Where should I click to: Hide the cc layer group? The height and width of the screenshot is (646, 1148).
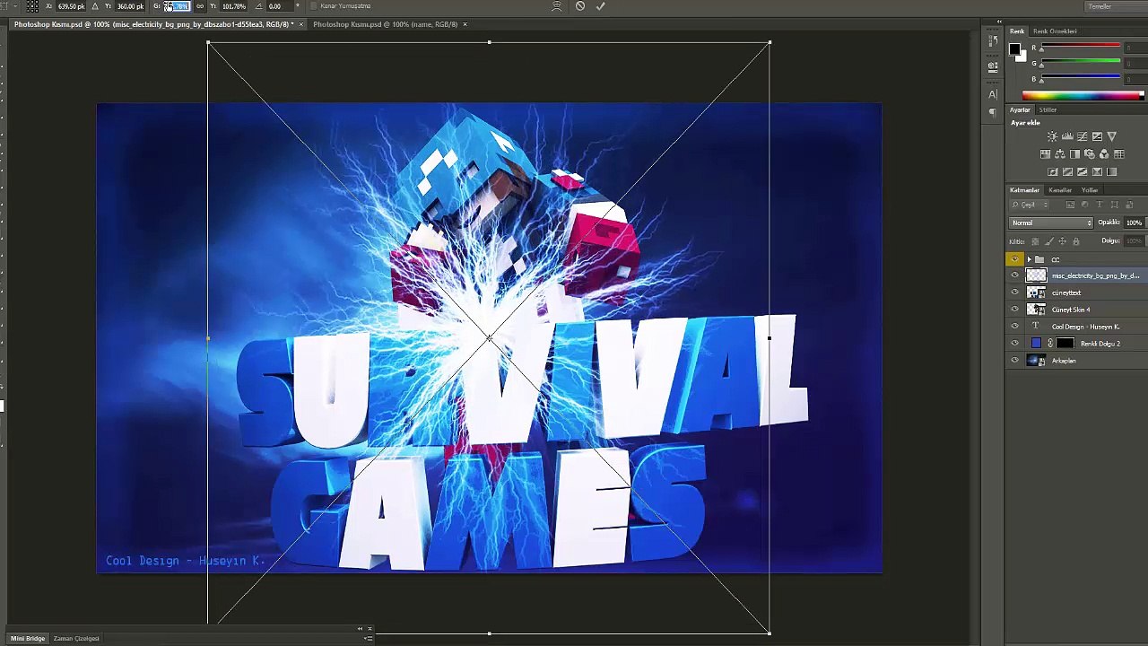click(x=1015, y=259)
